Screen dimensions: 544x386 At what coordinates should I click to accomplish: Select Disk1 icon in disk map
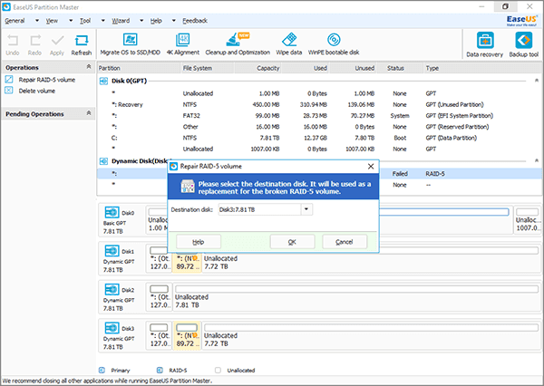tap(112, 251)
